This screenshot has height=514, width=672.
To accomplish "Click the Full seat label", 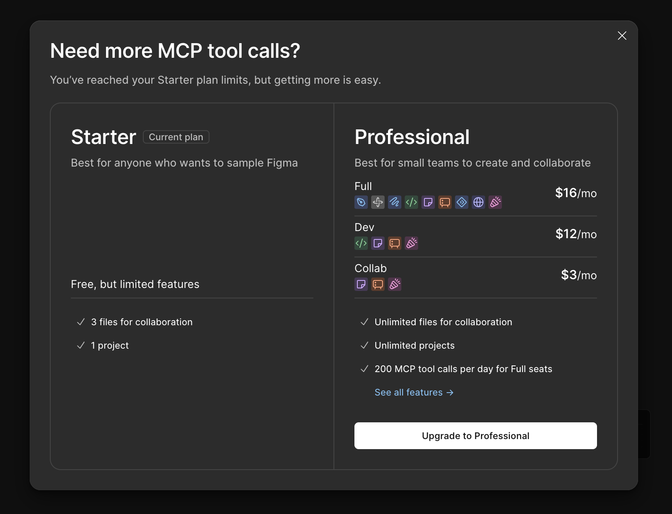I will pos(363,186).
